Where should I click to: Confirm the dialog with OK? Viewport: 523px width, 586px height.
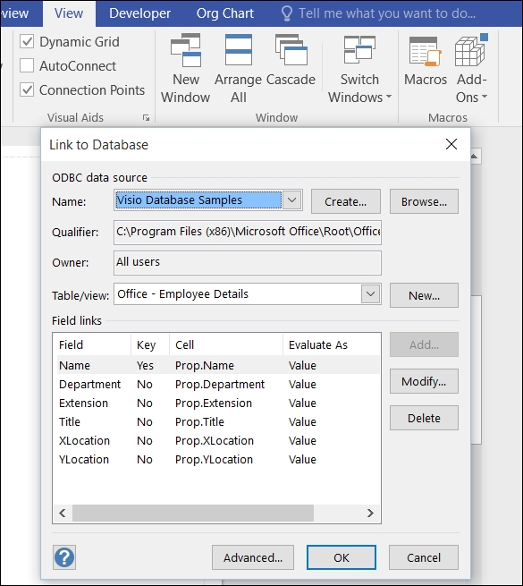coord(342,557)
